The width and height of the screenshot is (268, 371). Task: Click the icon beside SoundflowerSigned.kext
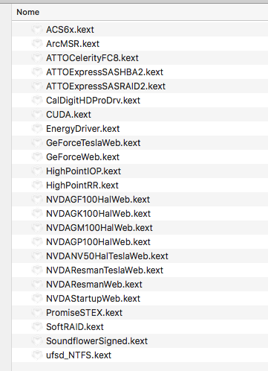coord(37,340)
